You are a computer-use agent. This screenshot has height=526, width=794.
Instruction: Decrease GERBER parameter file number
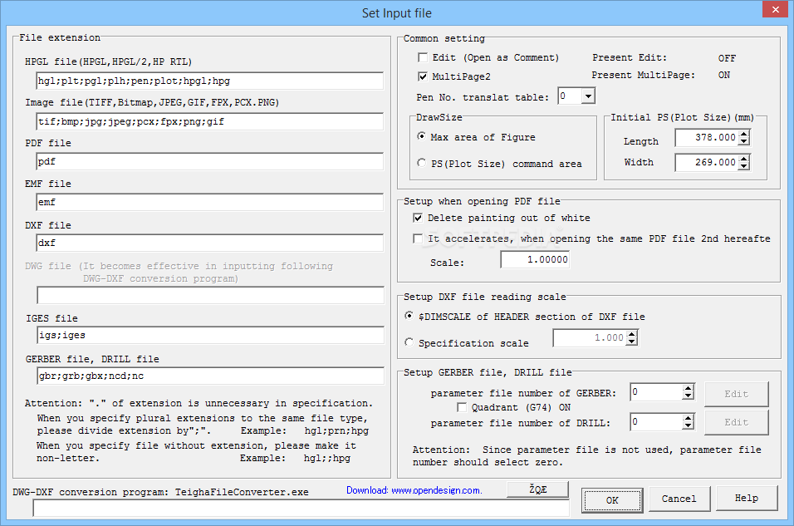pyautogui.click(x=688, y=396)
